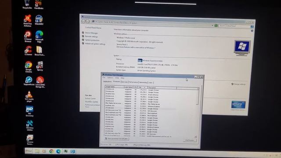Open Remote settings link
Viewport: 281px width, 158px height.
tap(91, 36)
